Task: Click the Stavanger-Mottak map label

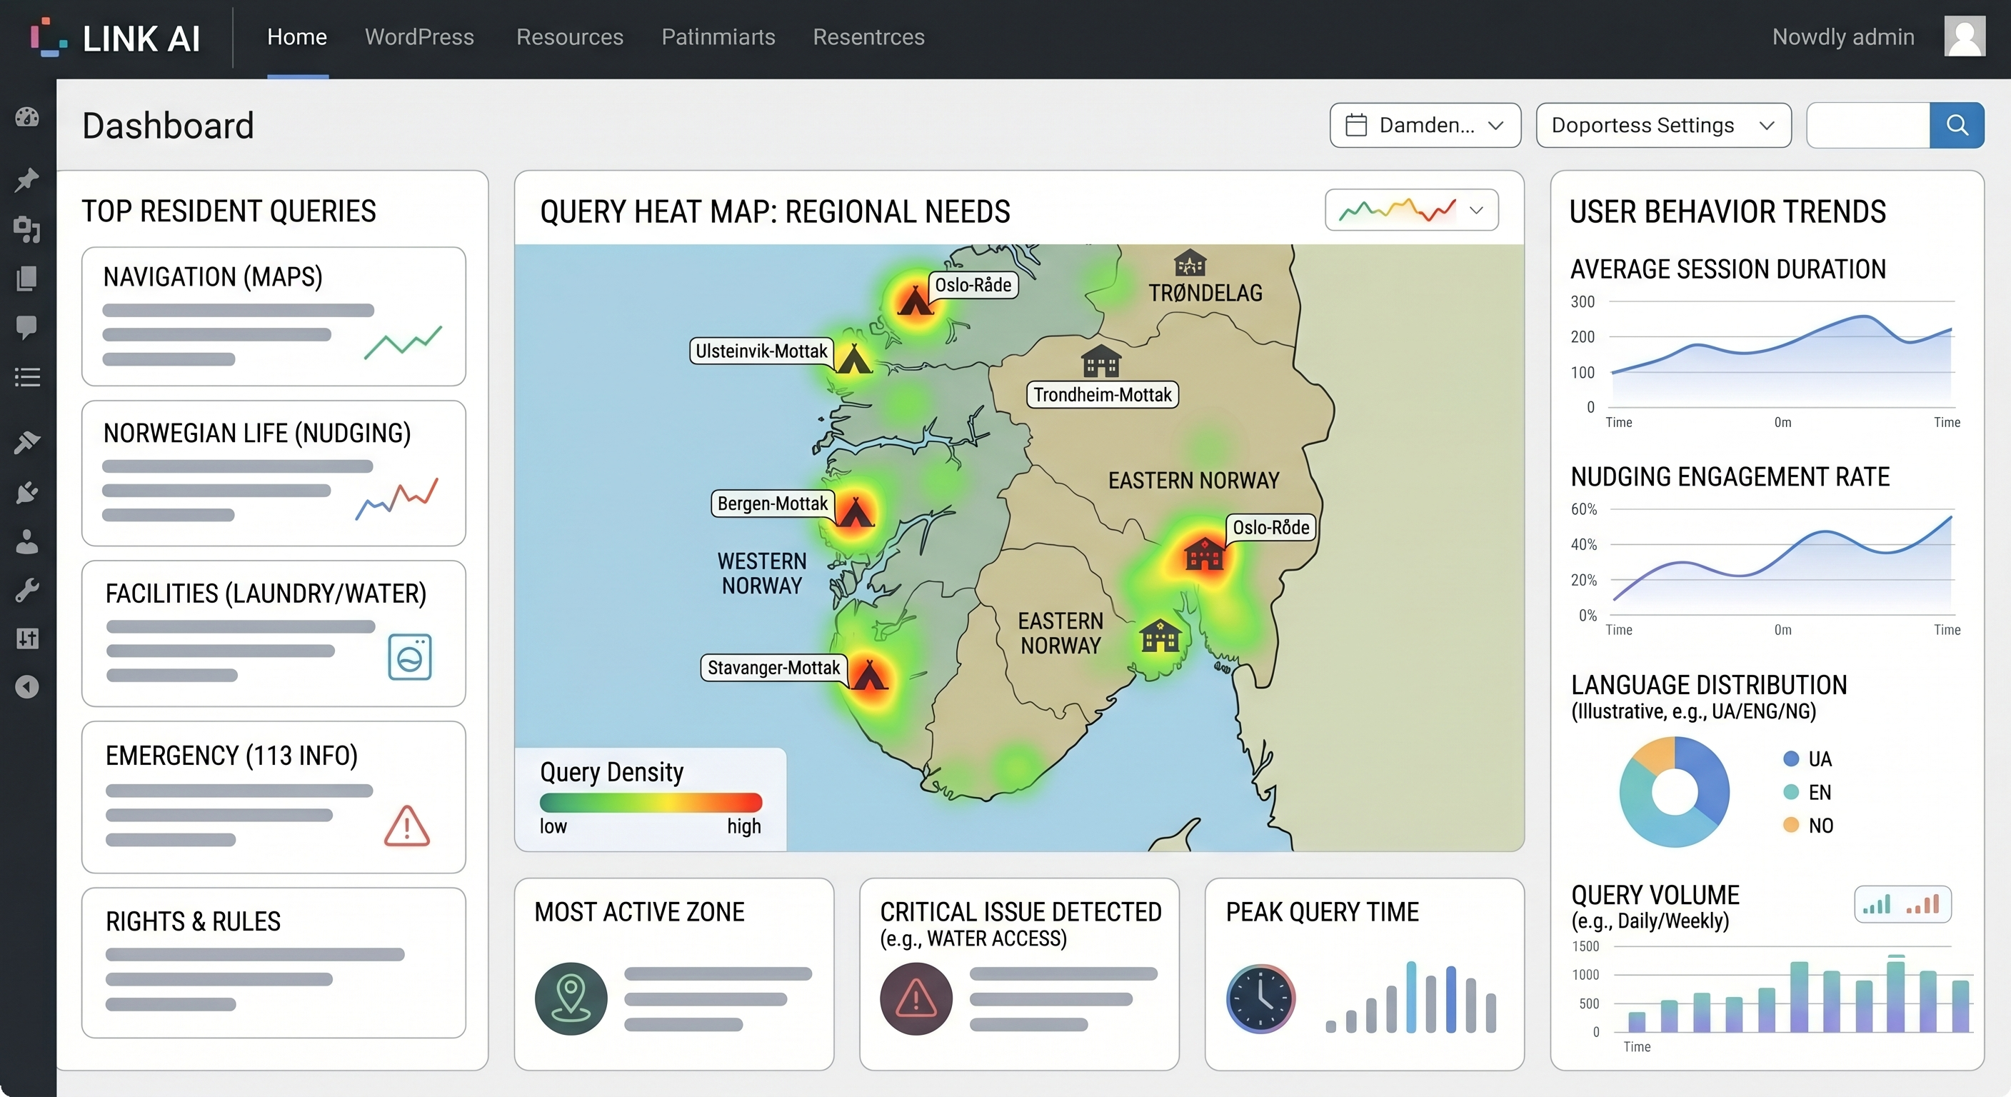Action: pos(773,668)
